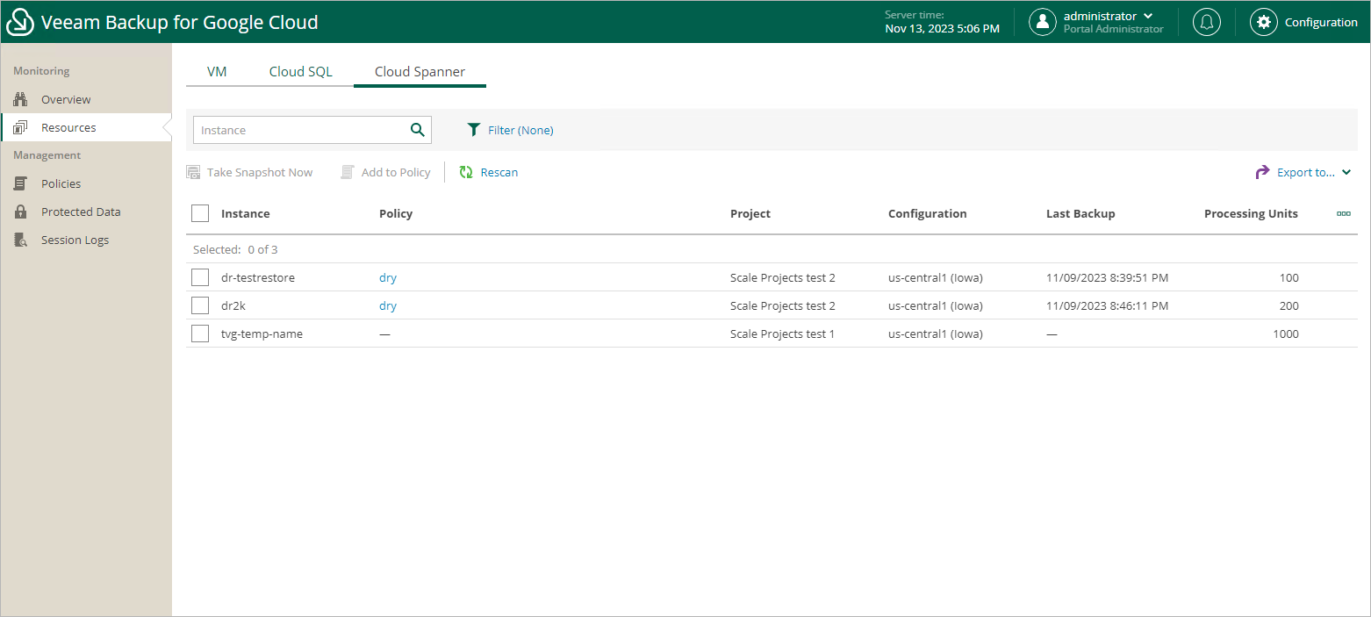This screenshot has height=617, width=1371.
Task: Switch to the Cloud SQL tab
Action: click(x=301, y=72)
